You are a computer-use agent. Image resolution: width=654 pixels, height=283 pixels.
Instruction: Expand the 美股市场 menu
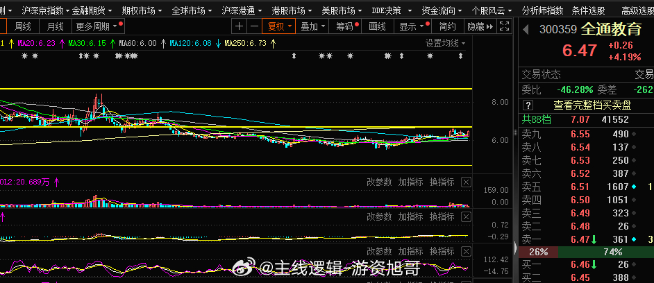pos(342,10)
